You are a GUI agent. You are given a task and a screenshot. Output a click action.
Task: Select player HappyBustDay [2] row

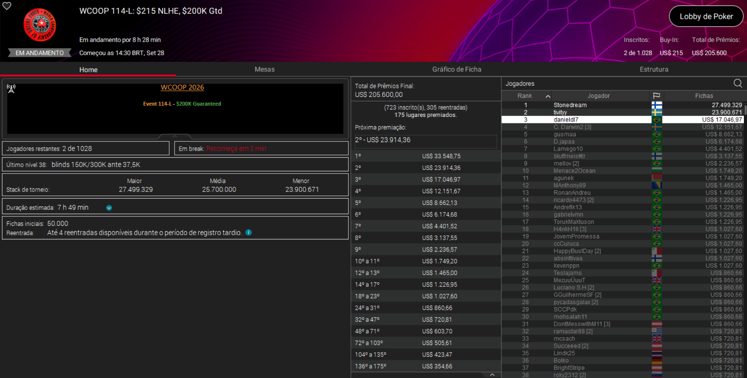pos(622,251)
